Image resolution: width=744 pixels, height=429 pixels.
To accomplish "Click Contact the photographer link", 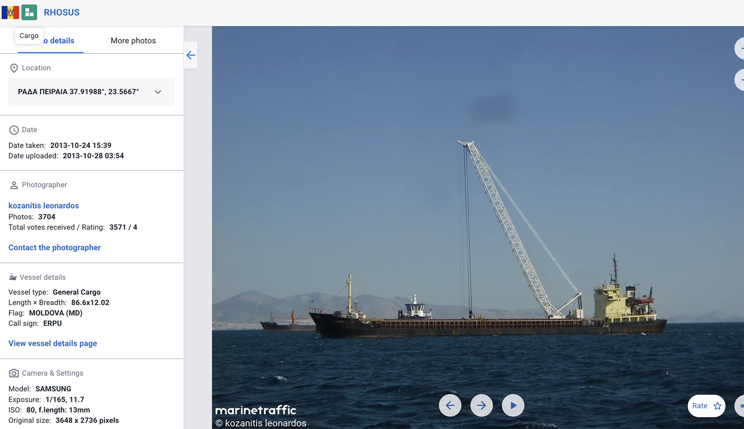I will pos(54,248).
